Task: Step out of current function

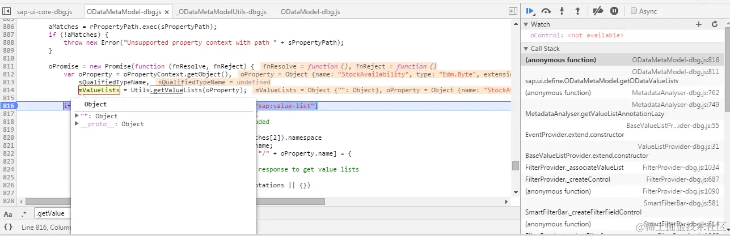Action: point(577,11)
